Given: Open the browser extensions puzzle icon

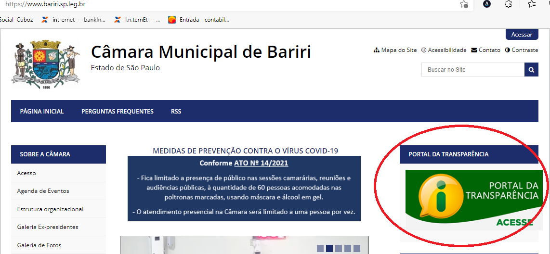Looking at the screenshot, I should pyautogui.click(x=508, y=4).
